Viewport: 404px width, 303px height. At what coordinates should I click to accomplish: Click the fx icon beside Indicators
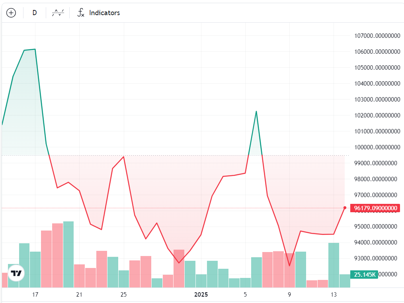[x=81, y=13]
